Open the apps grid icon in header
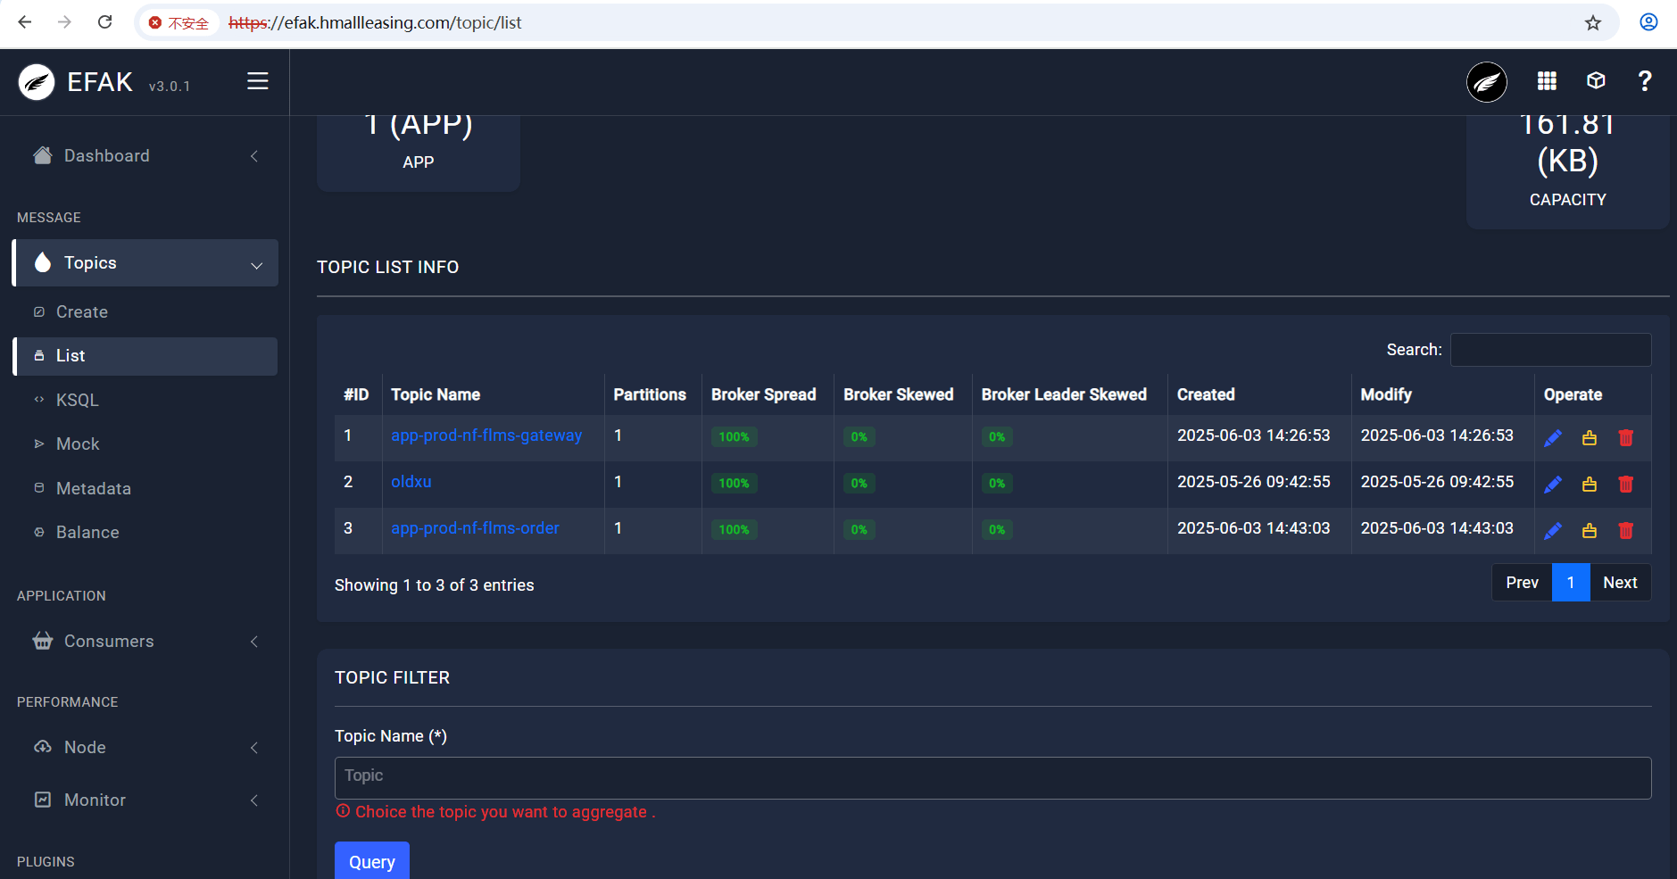This screenshot has height=879, width=1677. tap(1547, 81)
